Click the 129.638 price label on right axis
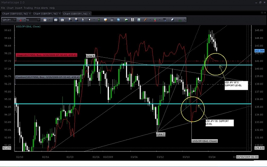The image size is (267, 167). tap(259, 148)
